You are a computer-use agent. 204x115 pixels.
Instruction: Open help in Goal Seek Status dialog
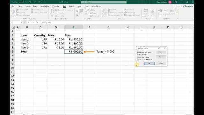point(158,49)
